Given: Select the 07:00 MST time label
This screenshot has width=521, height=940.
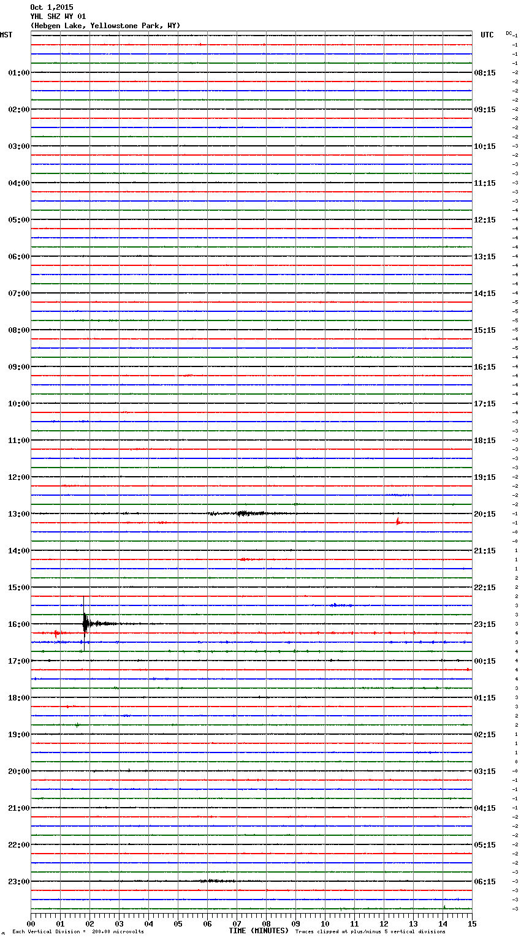Looking at the screenshot, I should pyautogui.click(x=19, y=294).
